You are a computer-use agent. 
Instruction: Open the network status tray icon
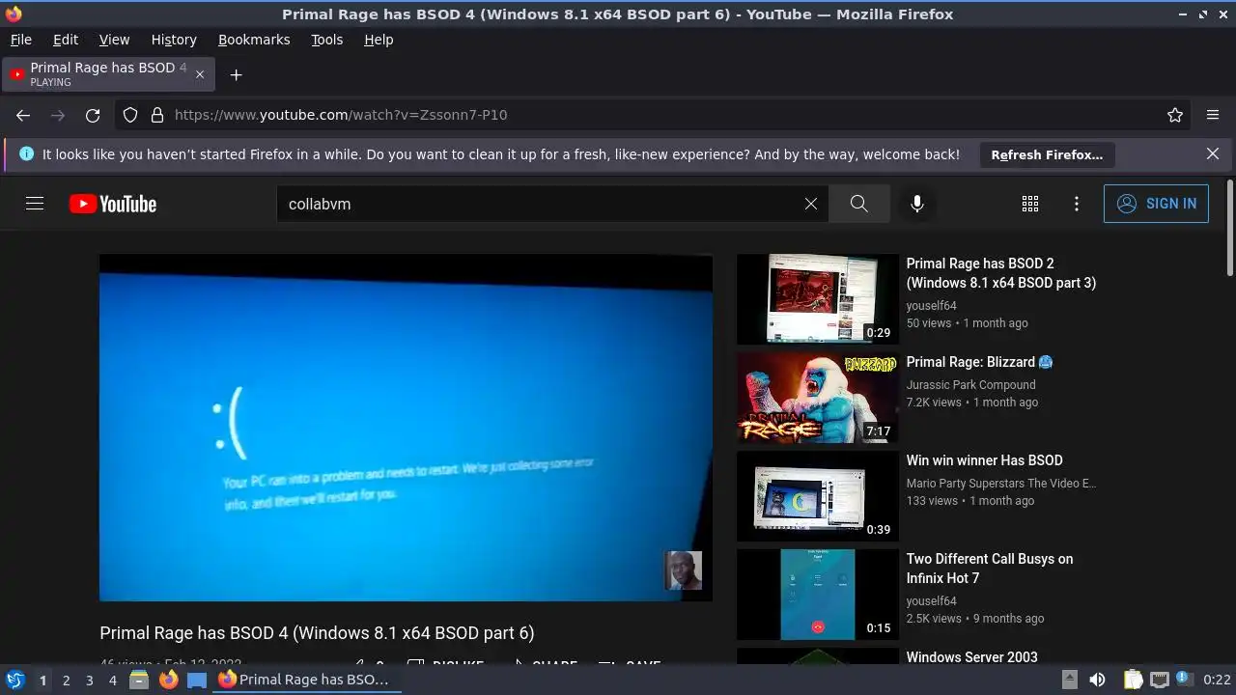pos(1160,680)
